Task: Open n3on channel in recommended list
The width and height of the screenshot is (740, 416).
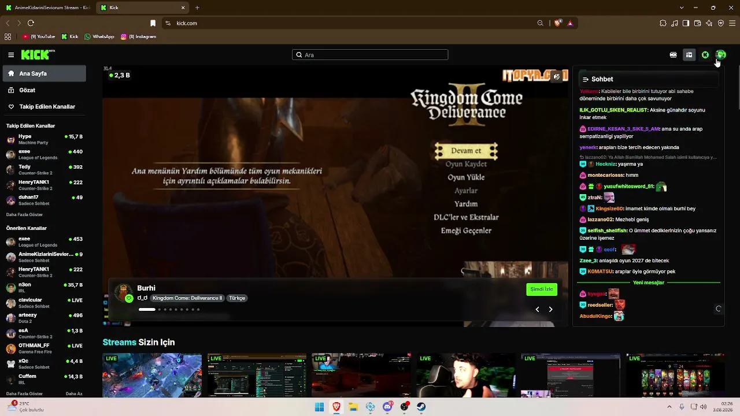Action: point(44,287)
